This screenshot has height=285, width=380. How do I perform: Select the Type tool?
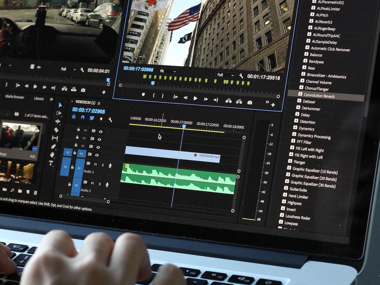pyautogui.click(x=51, y=163)
